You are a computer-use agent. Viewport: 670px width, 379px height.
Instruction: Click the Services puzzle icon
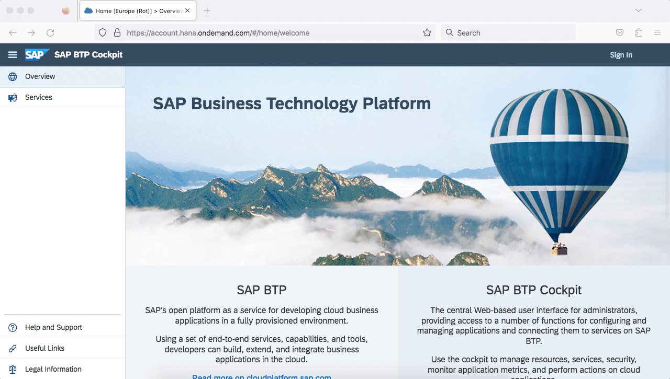[13, 98]
